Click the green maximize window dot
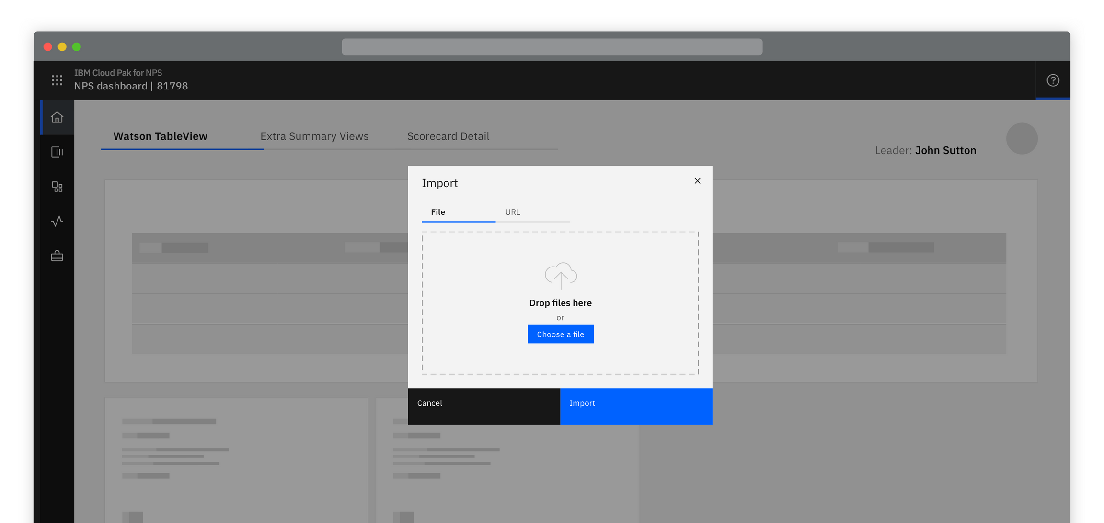The height and width of the screenshot is (523, 1104). click(77, 47)
